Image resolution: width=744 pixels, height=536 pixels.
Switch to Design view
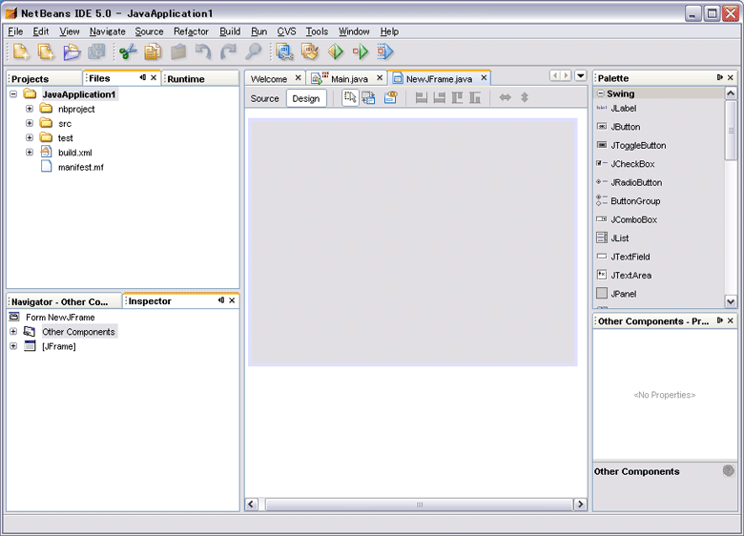306,98
